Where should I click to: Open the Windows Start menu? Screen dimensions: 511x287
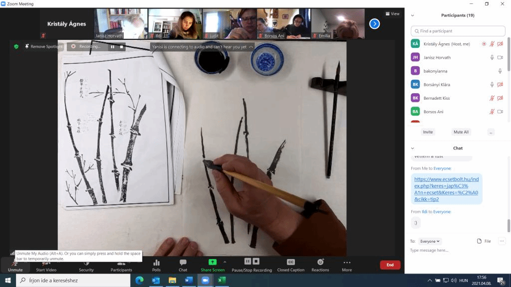pyautogui.click(x=8, y=280)
